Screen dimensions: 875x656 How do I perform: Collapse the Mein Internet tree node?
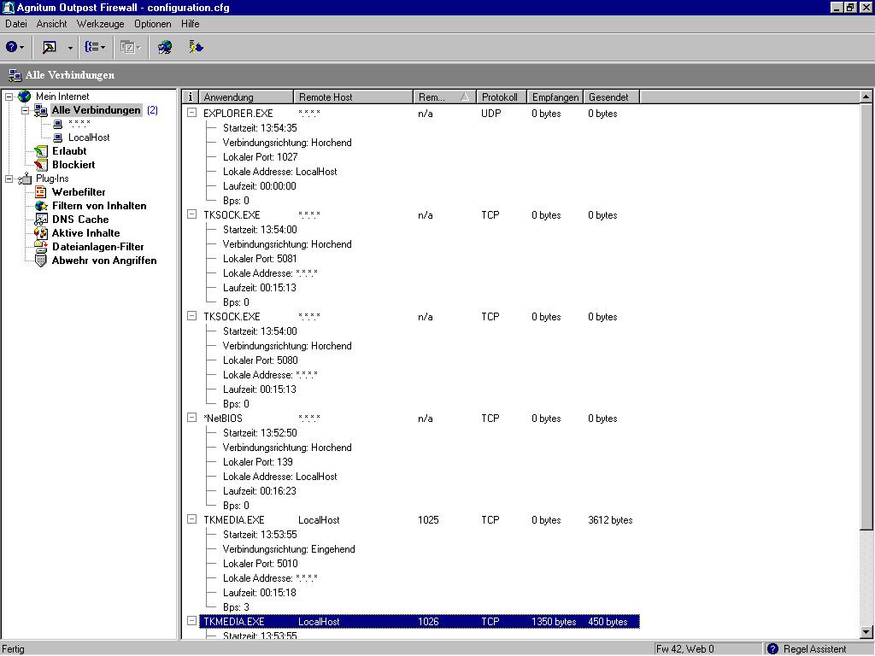point(9,97)
